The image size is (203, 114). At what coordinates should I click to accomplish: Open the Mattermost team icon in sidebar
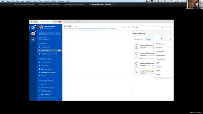tap(33, 28)
